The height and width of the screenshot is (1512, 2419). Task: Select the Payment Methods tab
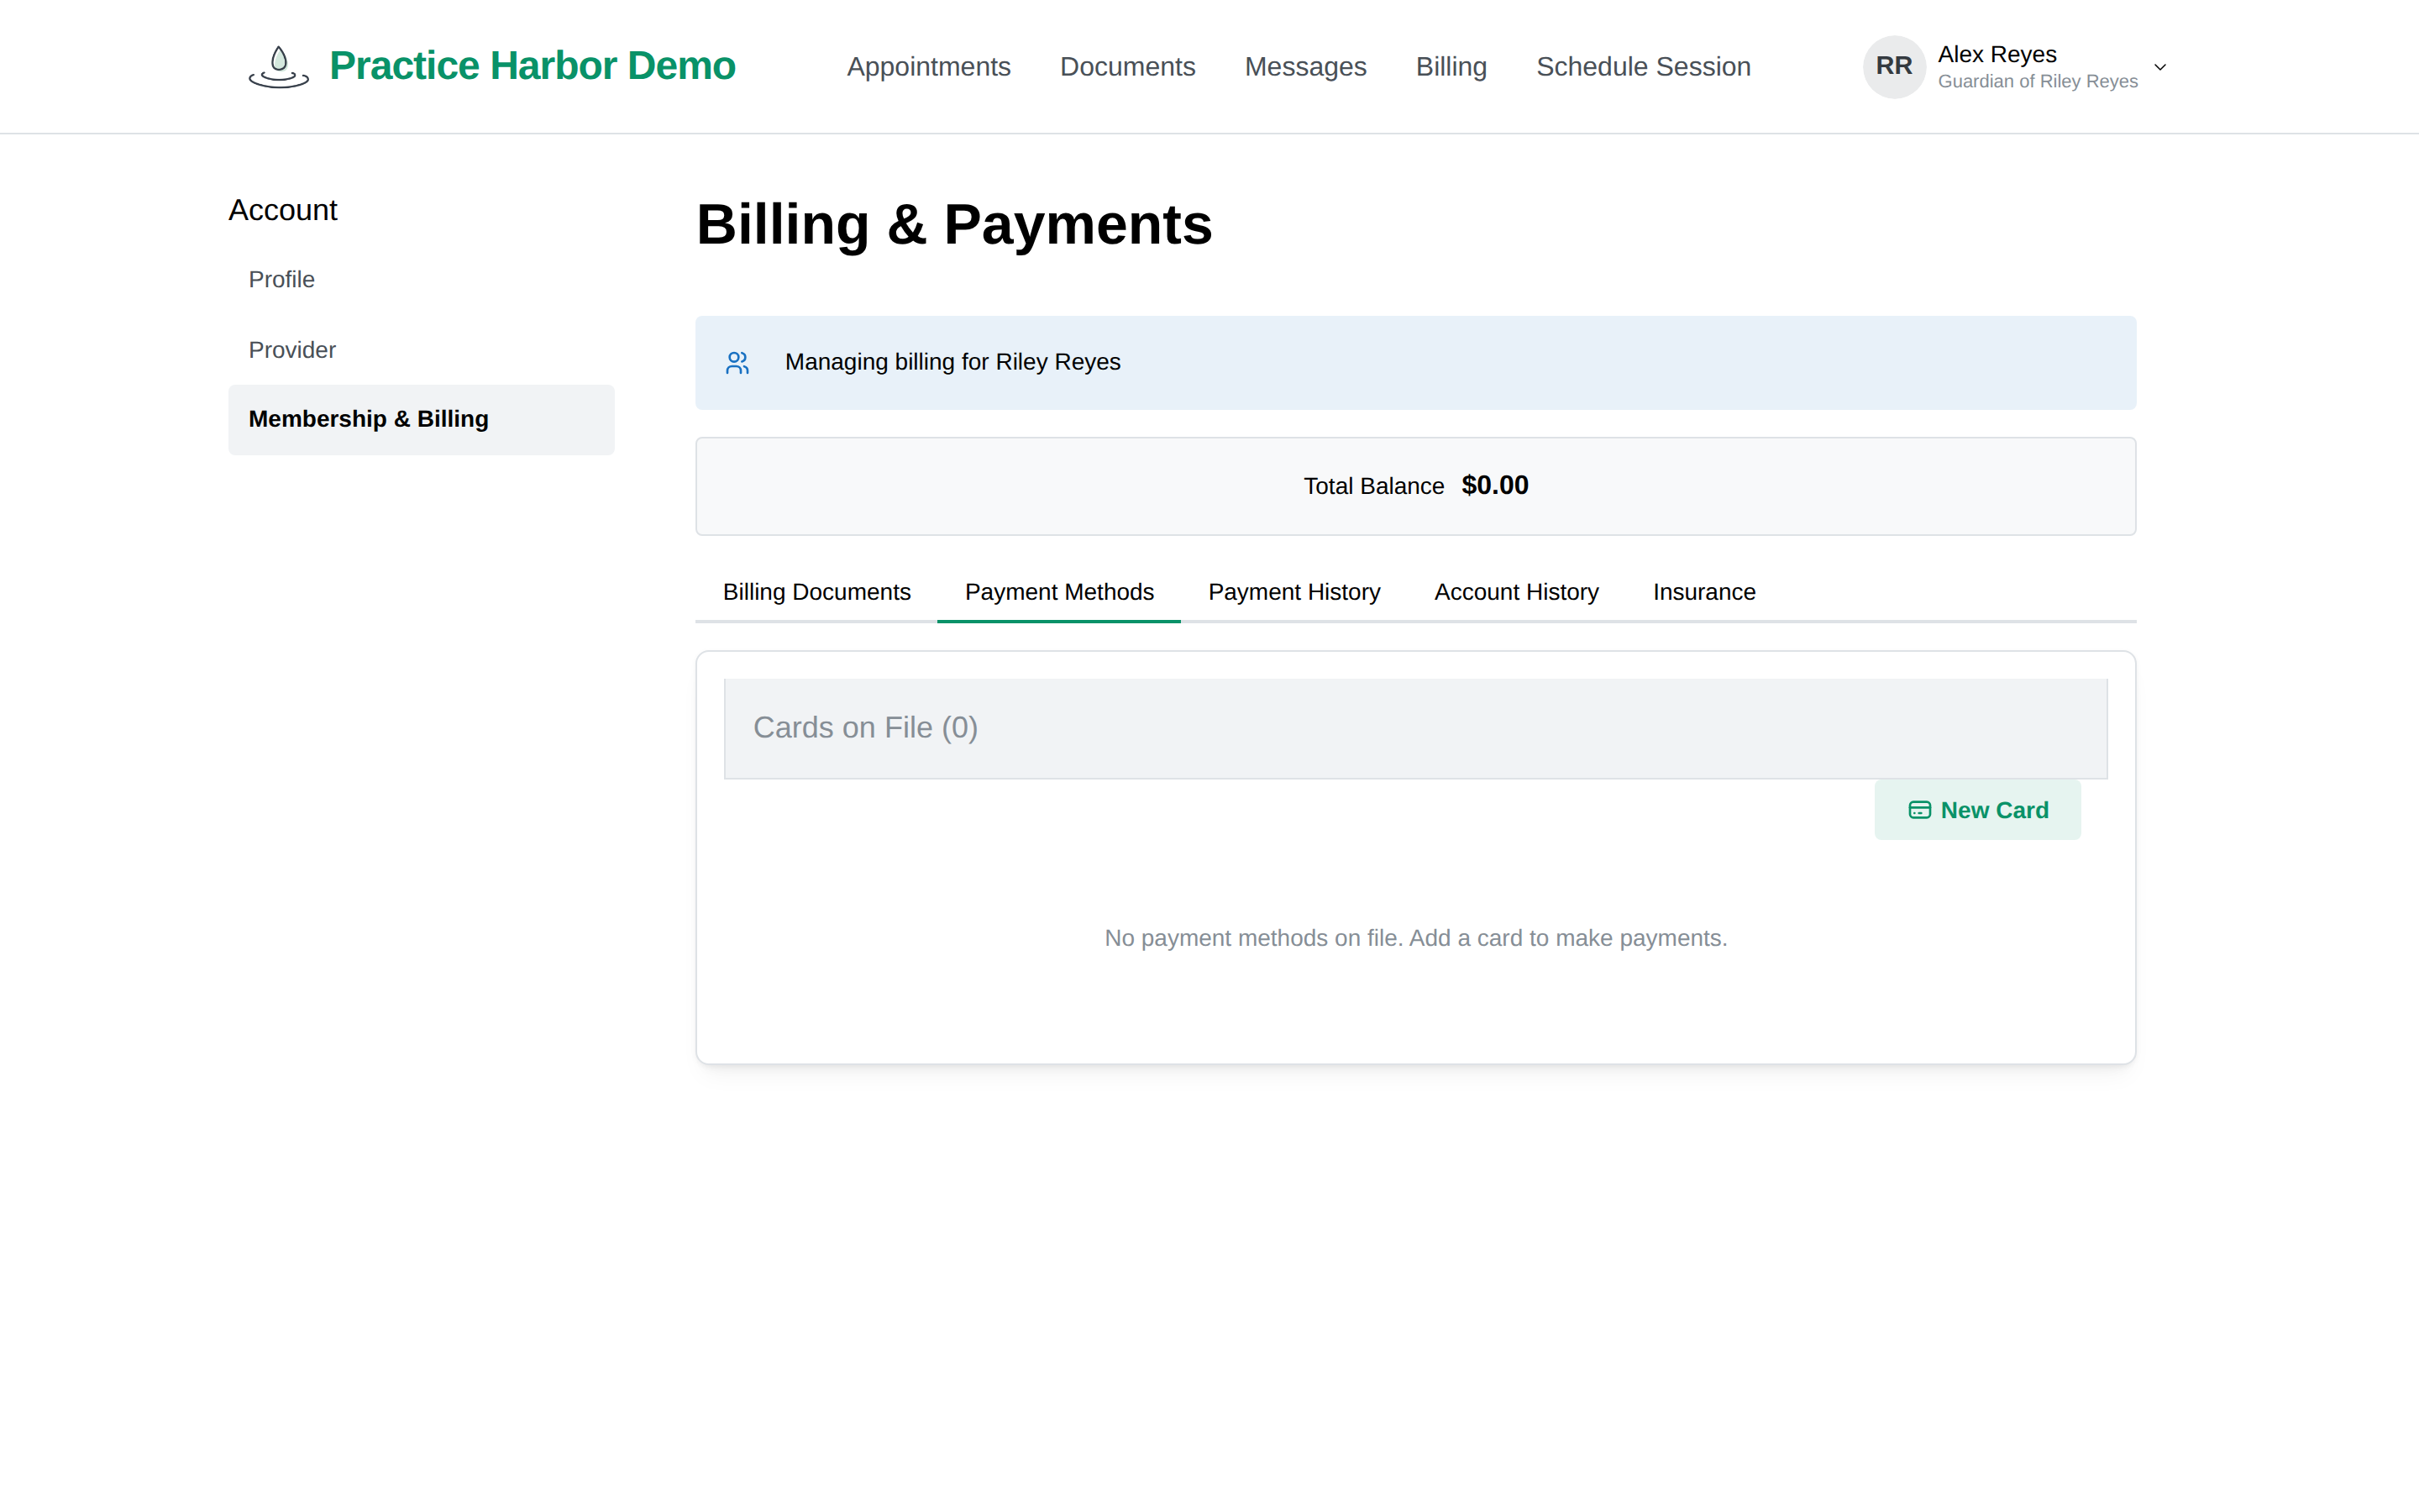coord(1058,592)
